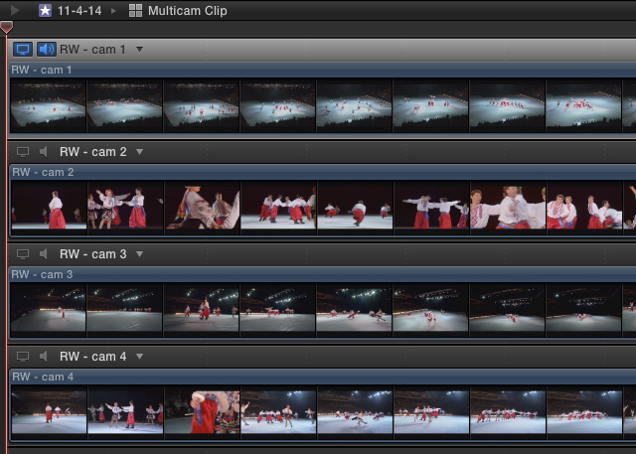The image size is (636, 454).
Task: Set RW - cam 4 as monitoring video angle
Action: click(23, 357)
